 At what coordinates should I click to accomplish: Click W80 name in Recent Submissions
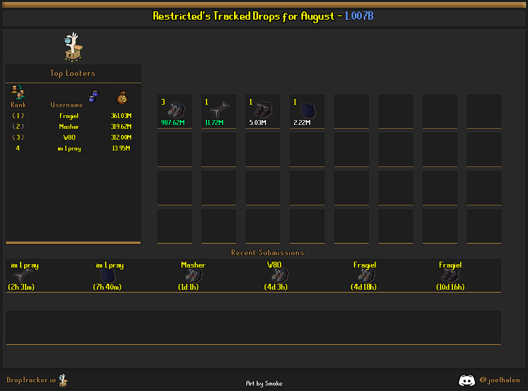(274, 265)
